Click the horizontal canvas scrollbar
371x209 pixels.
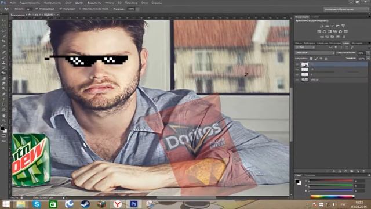[x=186, y=197]
